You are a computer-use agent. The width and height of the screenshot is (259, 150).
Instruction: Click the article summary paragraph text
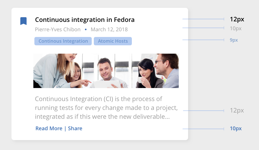tap(106, 108)
